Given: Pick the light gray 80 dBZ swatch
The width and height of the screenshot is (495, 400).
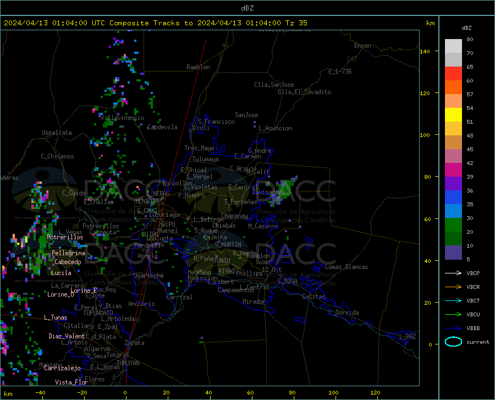Looking at the screenshot, I should 453,46.
